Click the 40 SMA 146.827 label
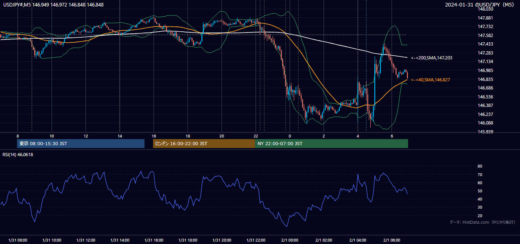 [430, 80]
